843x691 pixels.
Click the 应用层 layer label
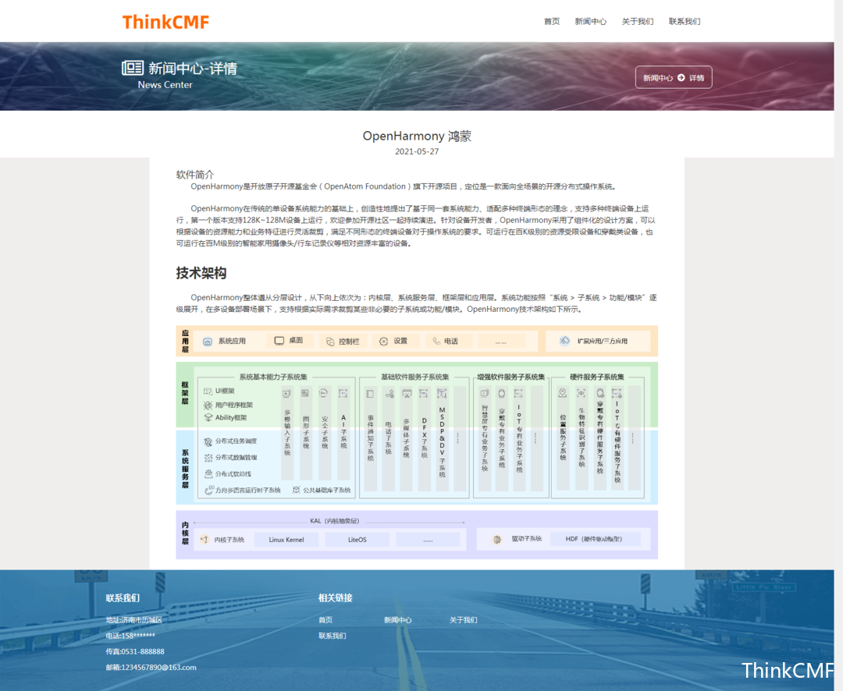185,341
